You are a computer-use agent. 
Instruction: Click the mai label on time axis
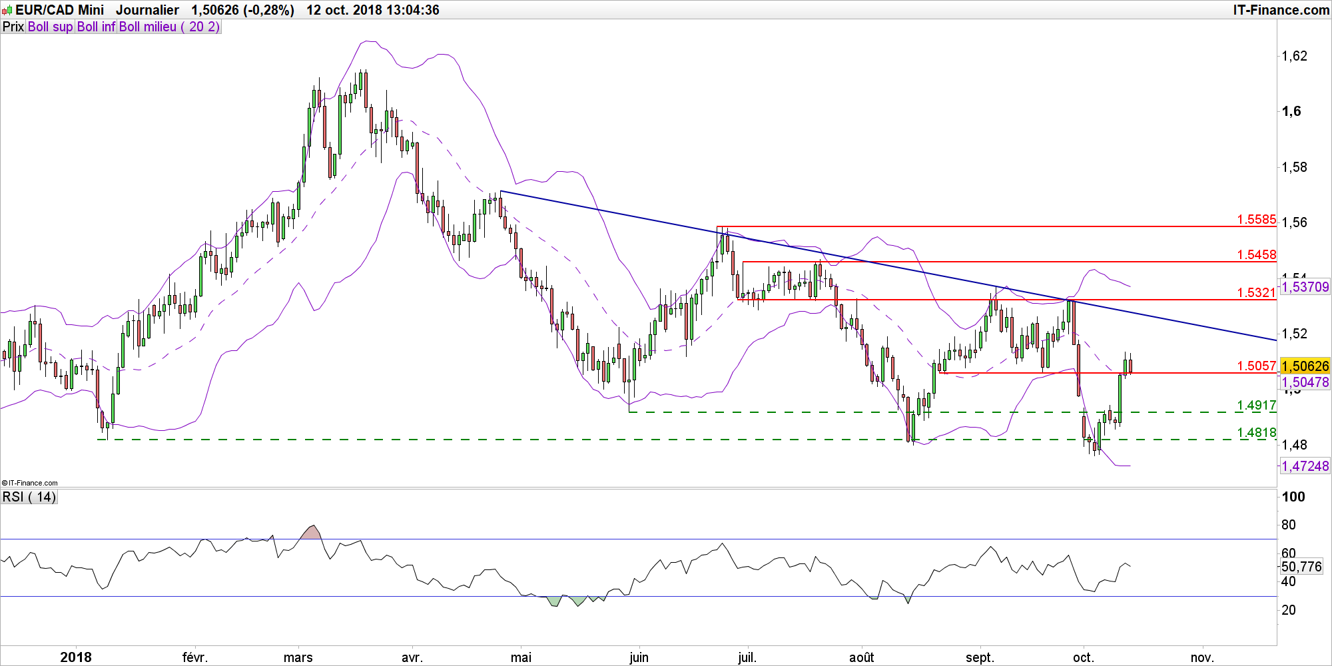[521, 657]
